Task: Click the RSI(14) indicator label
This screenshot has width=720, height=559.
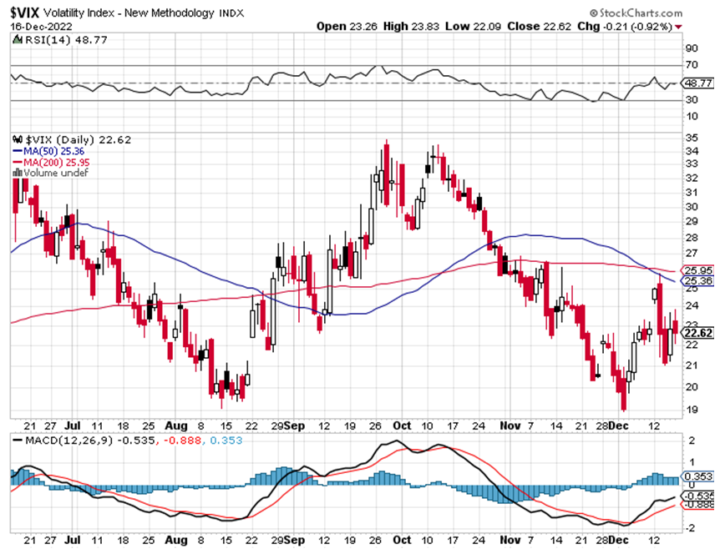Action: click(38, 51)
